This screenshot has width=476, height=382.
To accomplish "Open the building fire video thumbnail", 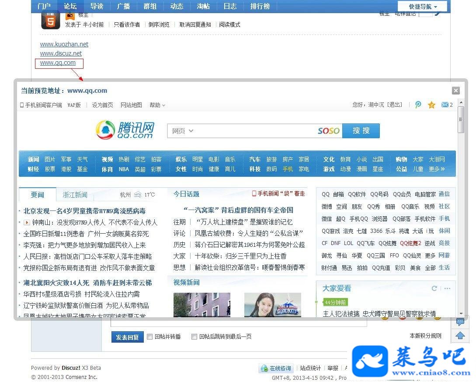I will pyautogui.click(x=202, y=305).
